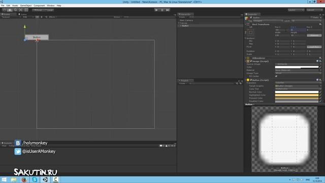Collapse the Anchors section in Rect Transform
325x183 pixels.
246,39
